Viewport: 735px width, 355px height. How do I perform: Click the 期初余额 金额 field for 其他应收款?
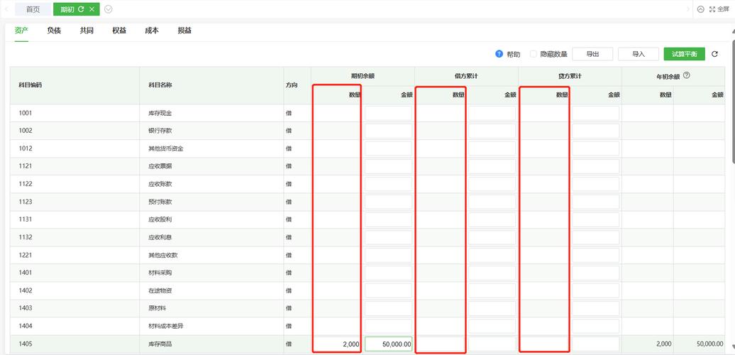[x=388, y=255]
